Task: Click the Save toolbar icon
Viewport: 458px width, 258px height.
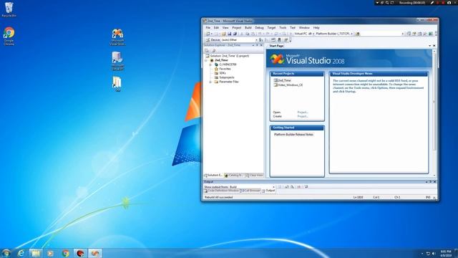Action: [229, 34]
